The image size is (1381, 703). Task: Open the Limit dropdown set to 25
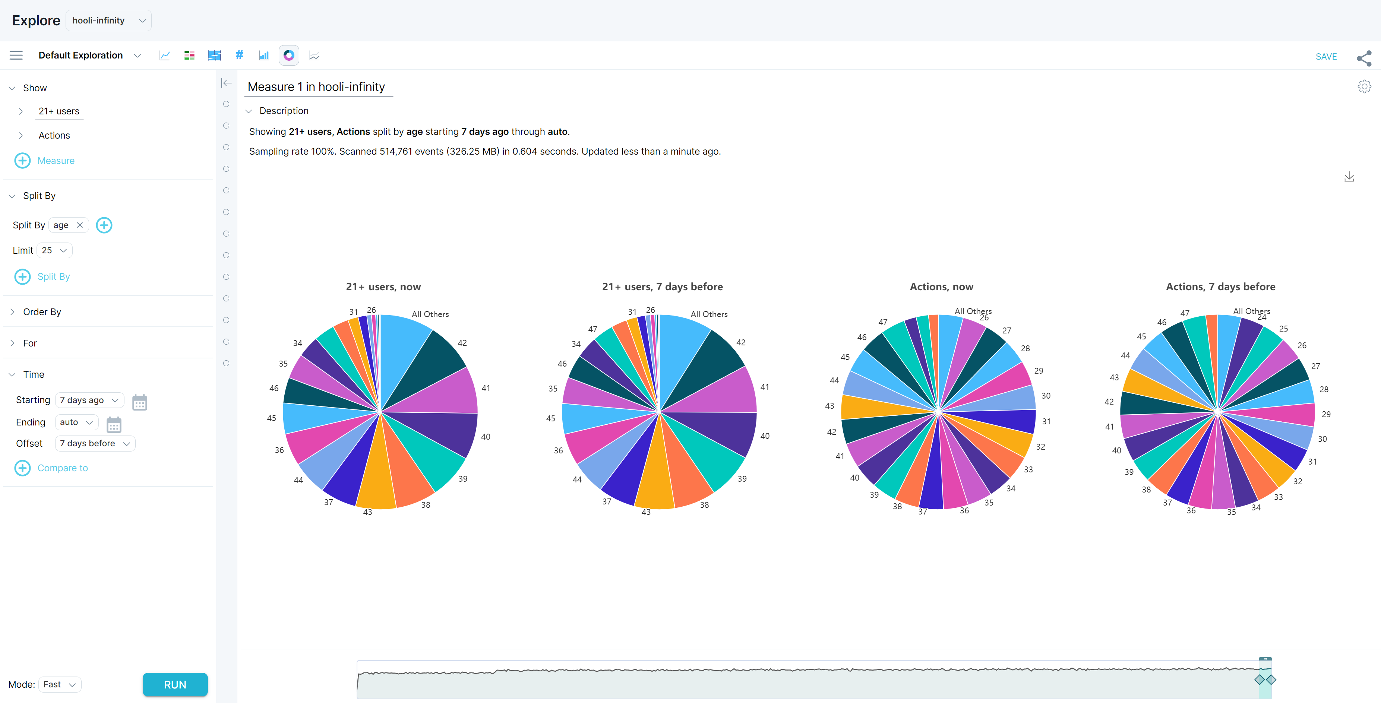[x=54, y=250]
